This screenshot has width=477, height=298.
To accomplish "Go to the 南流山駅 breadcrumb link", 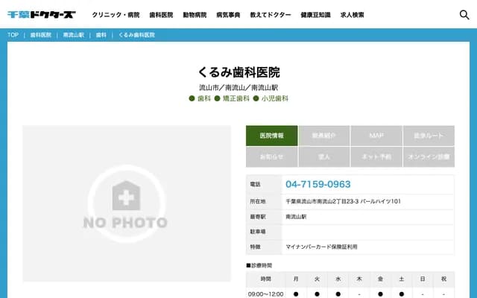I will click(73, 35).
